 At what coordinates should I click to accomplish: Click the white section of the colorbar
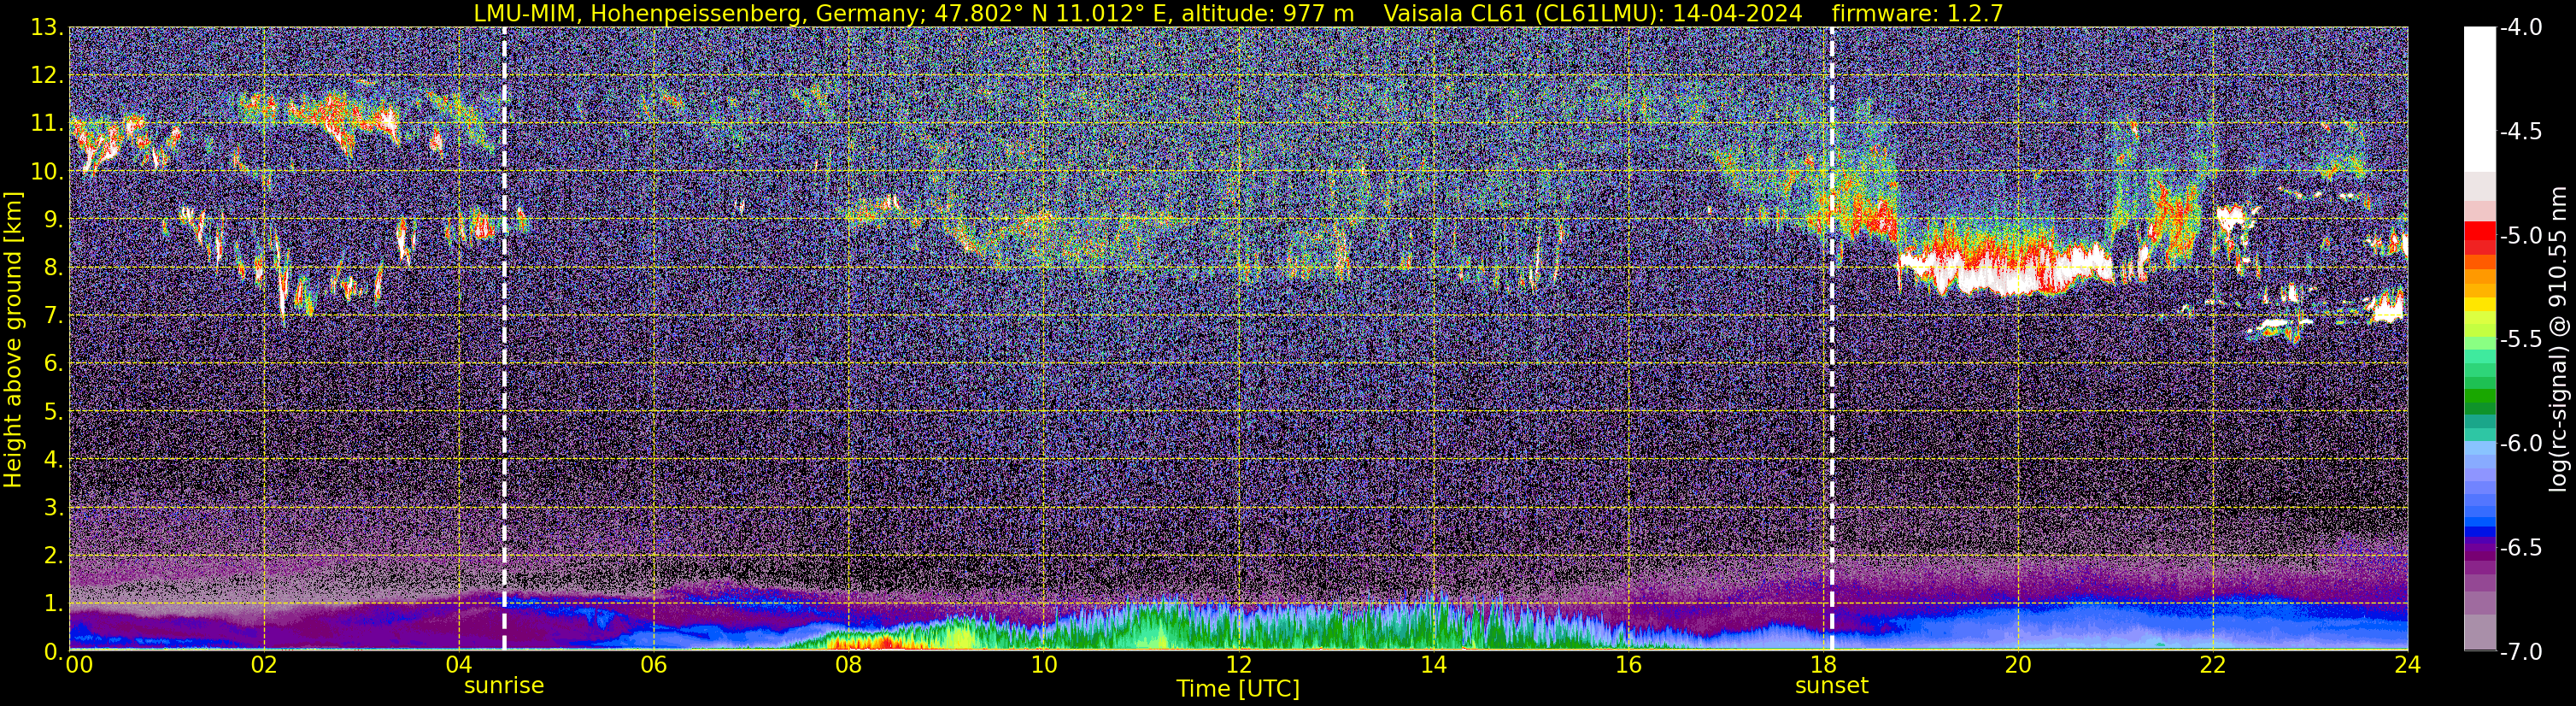(x=2479, y=98)
